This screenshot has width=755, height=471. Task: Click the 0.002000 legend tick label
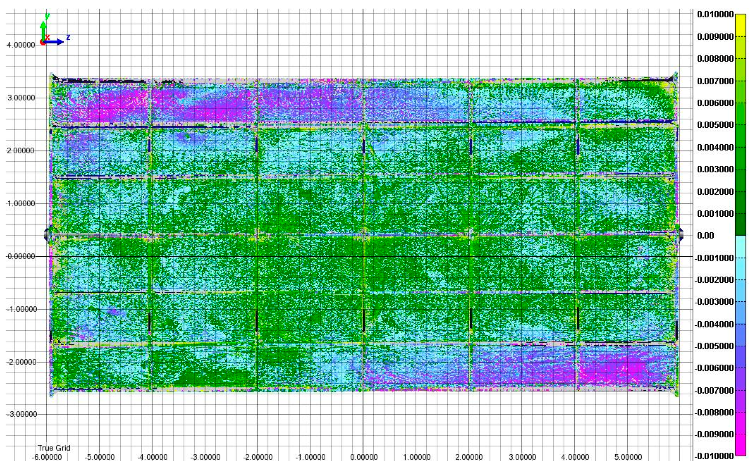715,191
